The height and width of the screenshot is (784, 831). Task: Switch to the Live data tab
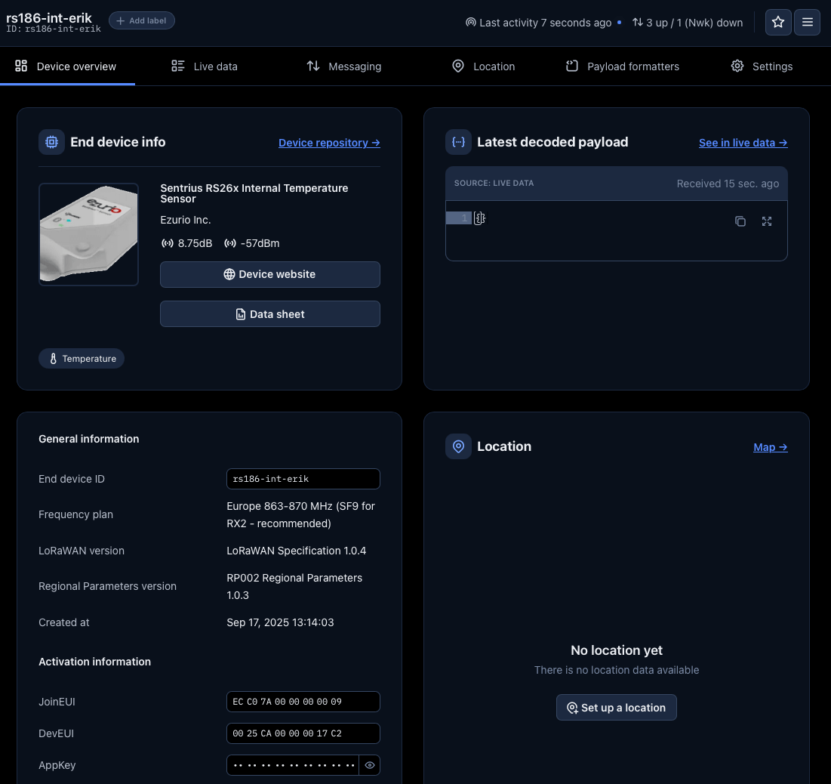coord(205,66)
